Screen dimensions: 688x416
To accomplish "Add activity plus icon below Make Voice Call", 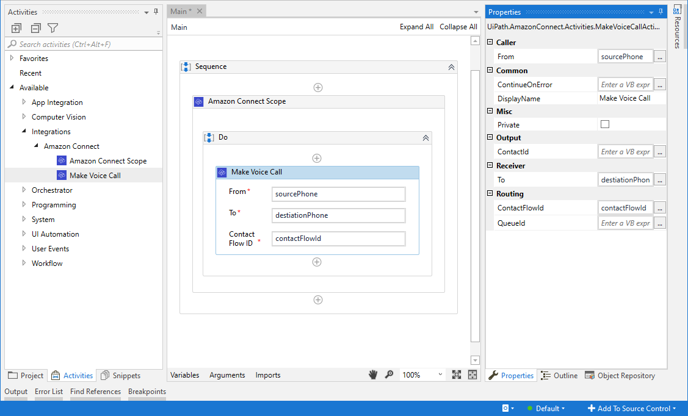I will 317,262.
